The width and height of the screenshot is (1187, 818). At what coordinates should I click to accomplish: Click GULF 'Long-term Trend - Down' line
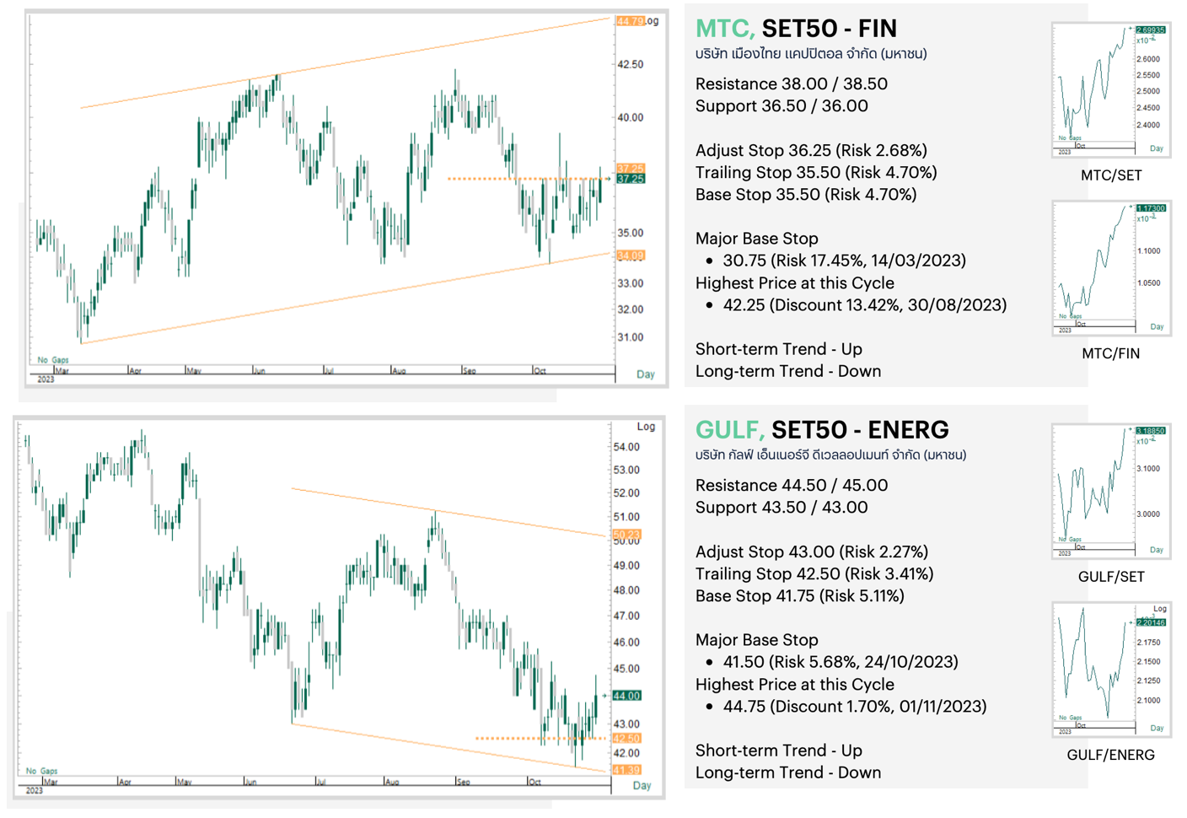click(x=788, y=772)
